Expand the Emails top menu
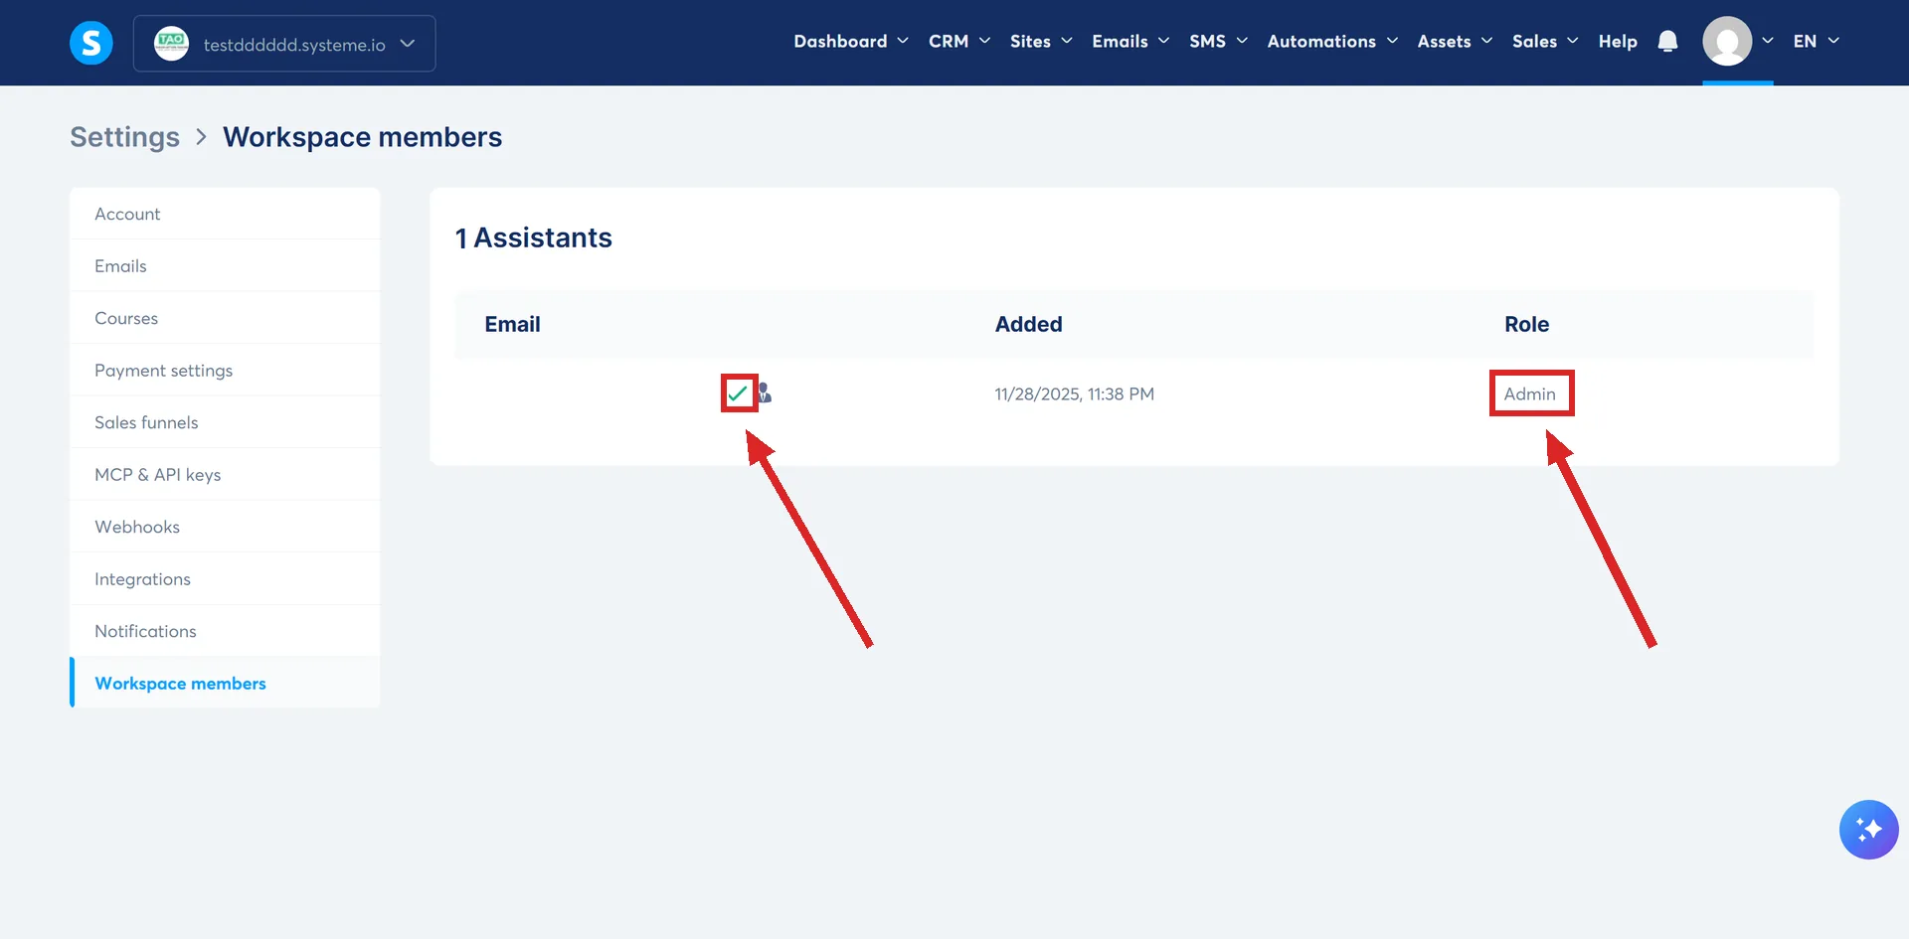Screen dimensions: 1909x939 coord(1130,41)
